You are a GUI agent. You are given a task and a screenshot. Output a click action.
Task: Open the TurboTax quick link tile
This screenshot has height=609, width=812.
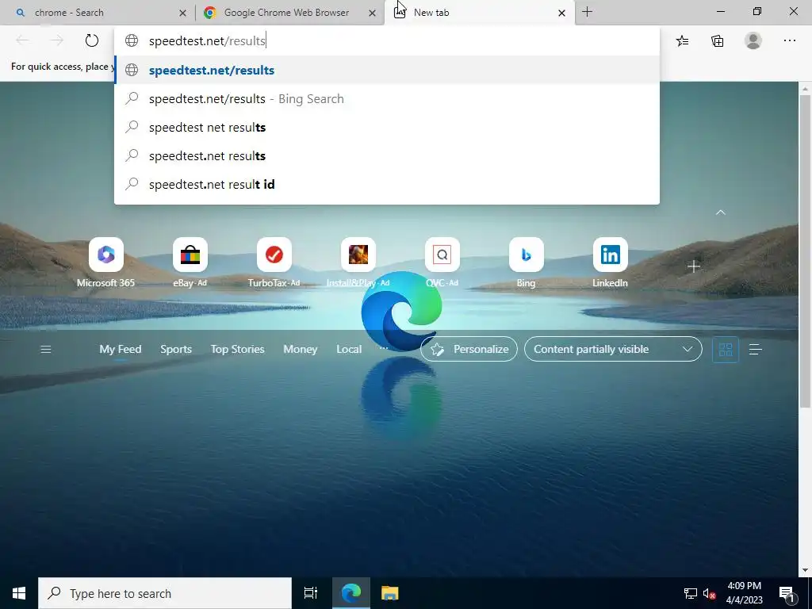[274, 262]
